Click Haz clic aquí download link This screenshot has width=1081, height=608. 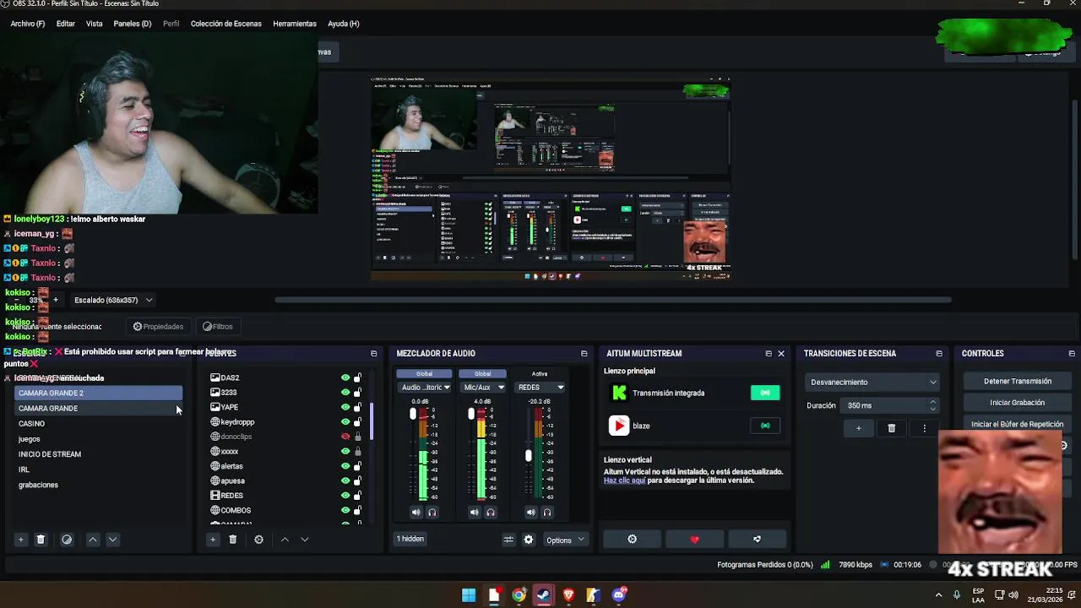[624, 480]
